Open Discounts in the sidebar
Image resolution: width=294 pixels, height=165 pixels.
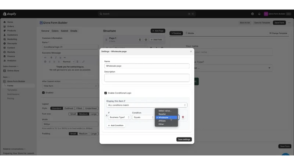coord(12,44)
